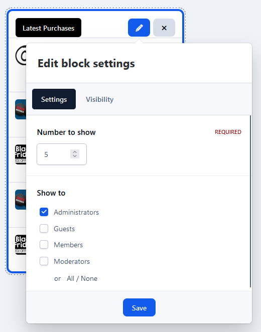
Task: Focus the Number to show input field
Action: coord(62,154)
